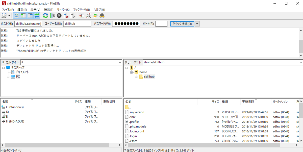Expand the skillhub remote folder node
The image size is (303, 152).
(136, 77)
